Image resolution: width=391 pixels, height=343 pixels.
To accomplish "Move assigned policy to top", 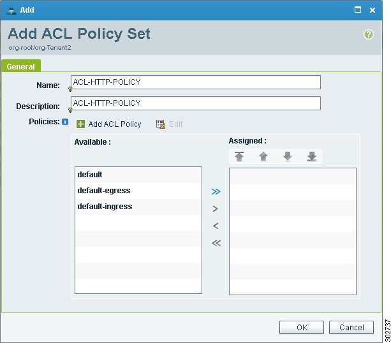I will coord(239,157).
